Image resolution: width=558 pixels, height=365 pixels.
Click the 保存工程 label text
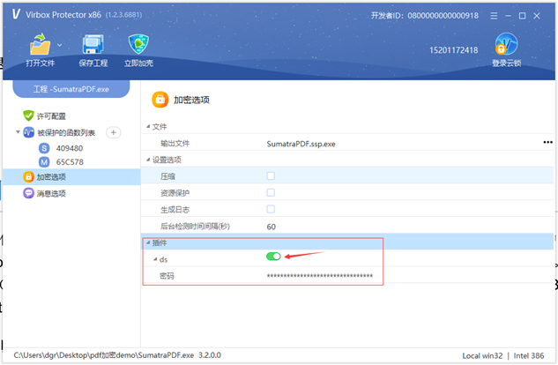click(93, 63)
